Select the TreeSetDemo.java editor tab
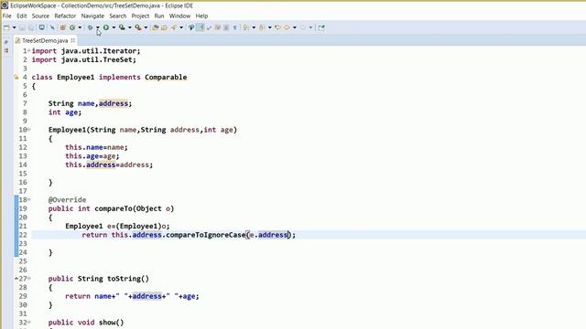 tap(45, 40)
